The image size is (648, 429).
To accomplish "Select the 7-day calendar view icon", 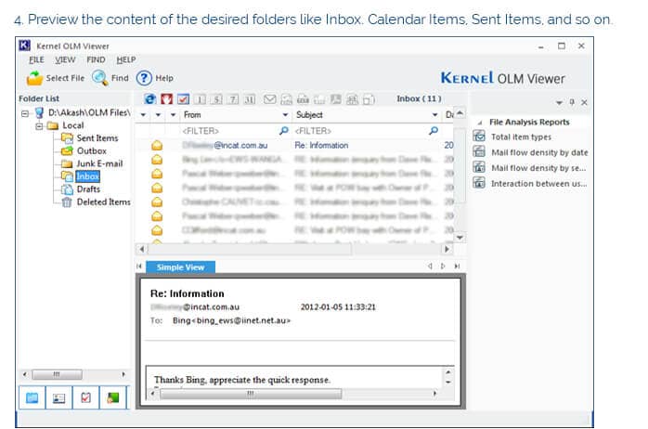I will click(x=233, y=99).
